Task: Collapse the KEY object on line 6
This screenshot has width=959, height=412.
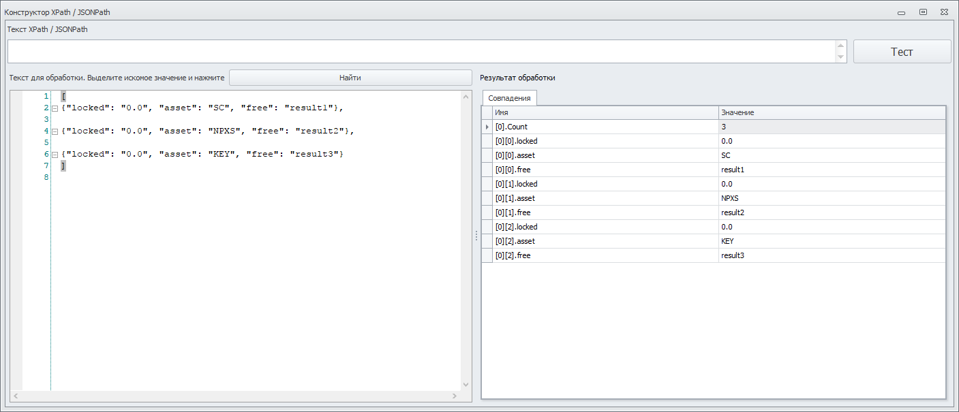Action: coord(55,155)
